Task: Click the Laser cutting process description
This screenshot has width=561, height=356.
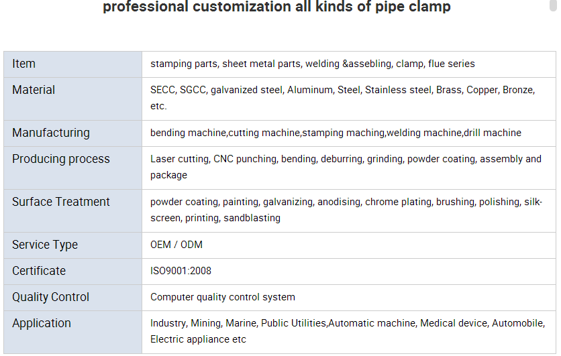Action: pyautogui.click(x=346, y=167)
